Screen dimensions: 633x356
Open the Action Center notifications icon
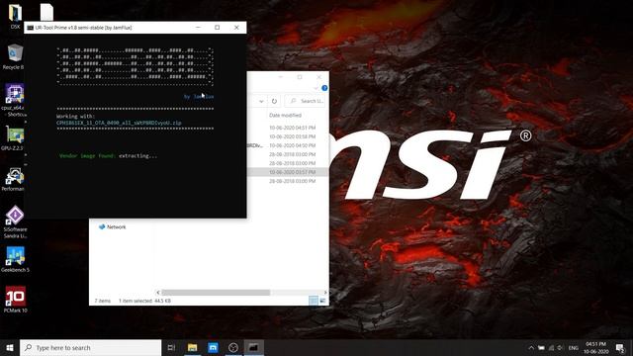620,347
